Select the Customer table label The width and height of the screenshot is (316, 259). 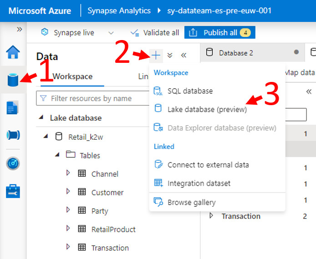point(107,193)
